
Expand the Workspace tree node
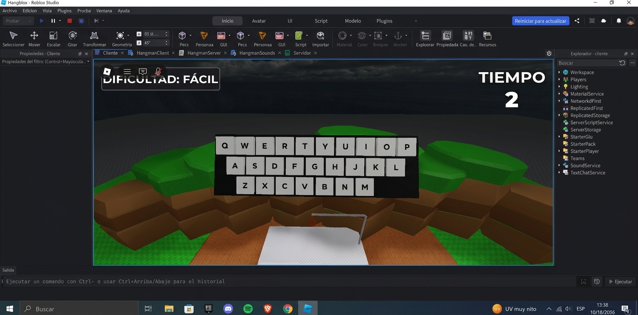click(559, 72)
